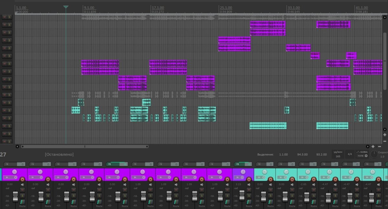388x209 pixels.
Task: Solo the first purple mixer strip
Action: pyautogui.click(x=22, y=196)
